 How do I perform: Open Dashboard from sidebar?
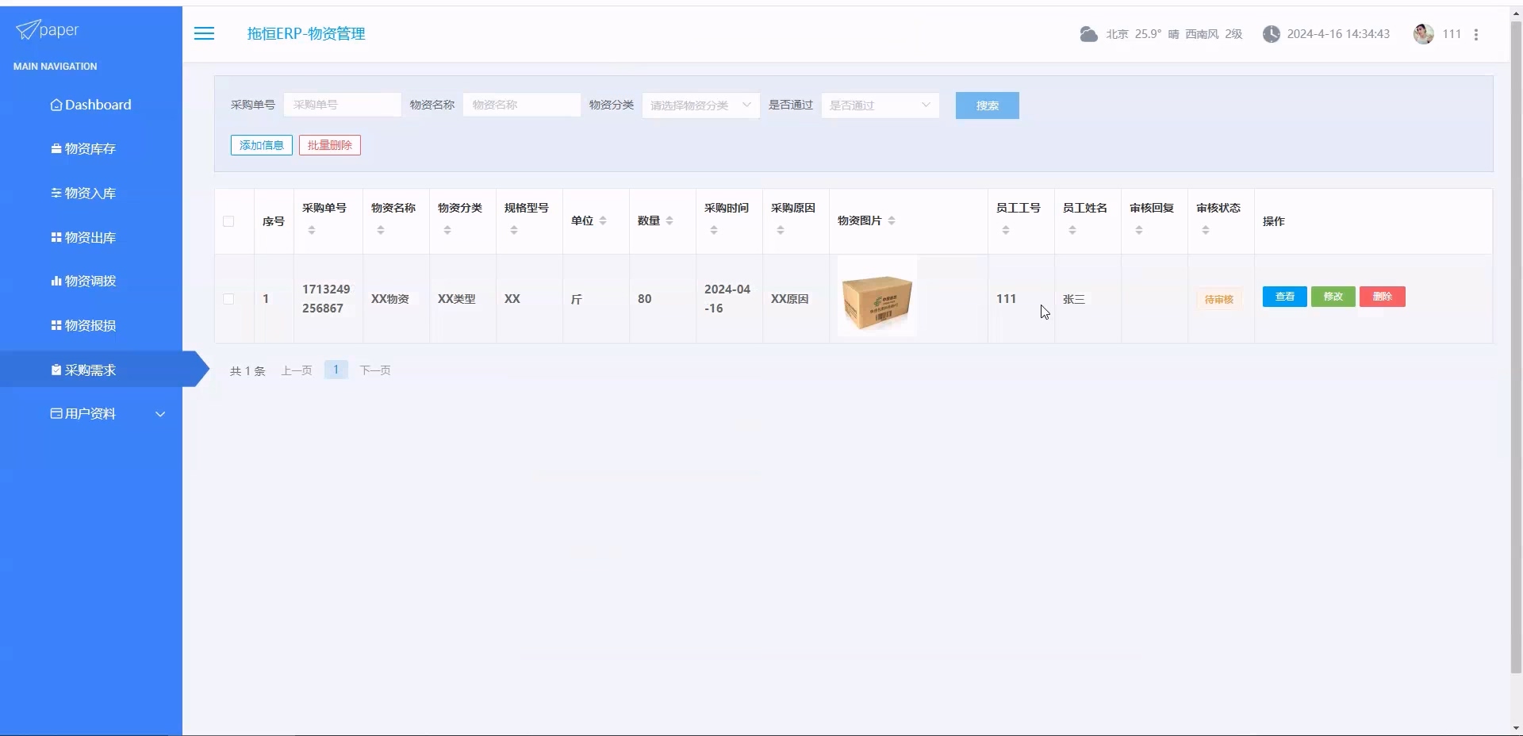[x=90, y=105]
